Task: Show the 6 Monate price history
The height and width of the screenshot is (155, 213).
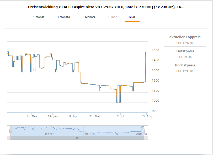Action: pyautogui.click(x=89, y=17)
